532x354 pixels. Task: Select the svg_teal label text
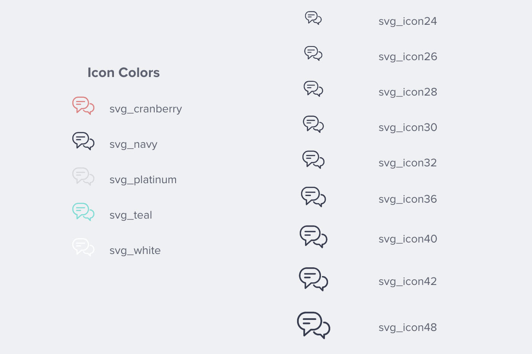[x=131, y=215]
